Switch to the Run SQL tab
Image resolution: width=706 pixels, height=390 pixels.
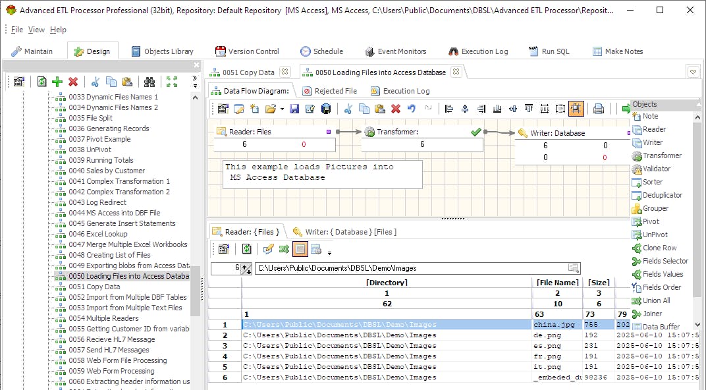point(549,51)
